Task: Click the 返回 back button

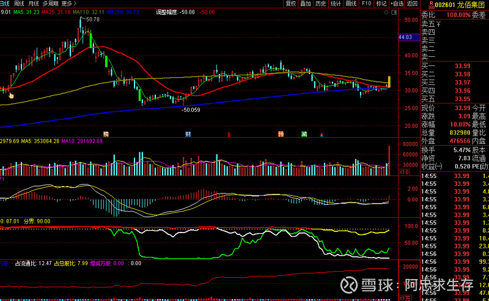Action: click(x=412, y=4)
